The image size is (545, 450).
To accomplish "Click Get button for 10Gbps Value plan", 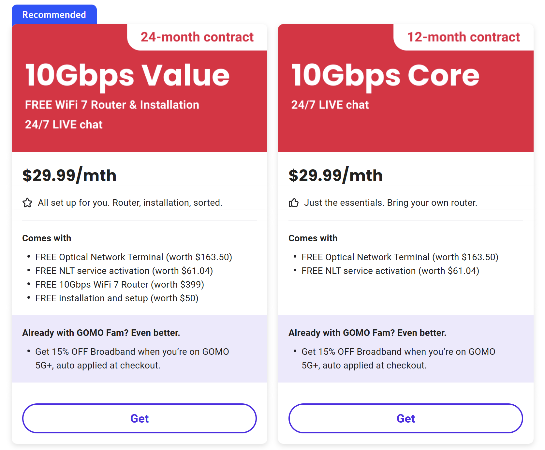I will coord(140,418).
